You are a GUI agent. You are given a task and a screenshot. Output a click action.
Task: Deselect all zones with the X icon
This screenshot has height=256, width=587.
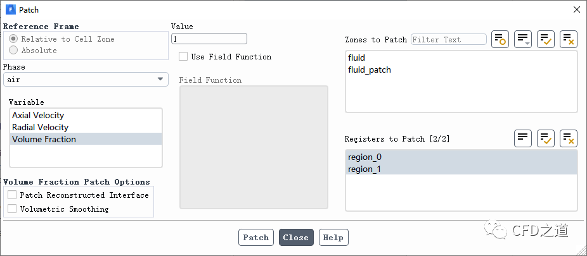(569, 39)
